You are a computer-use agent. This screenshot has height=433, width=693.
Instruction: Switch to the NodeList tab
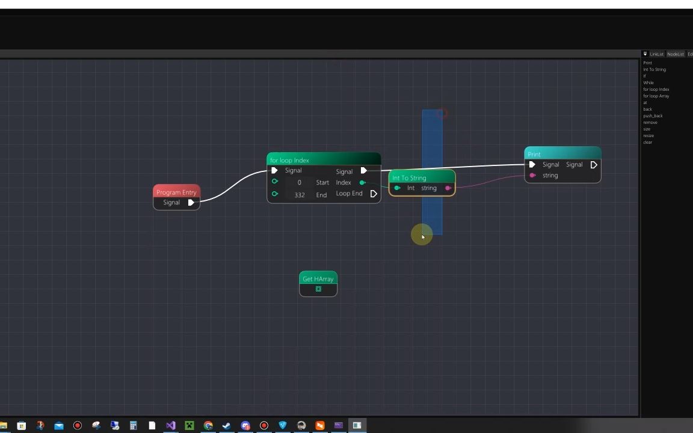click(x=676, y=54)
